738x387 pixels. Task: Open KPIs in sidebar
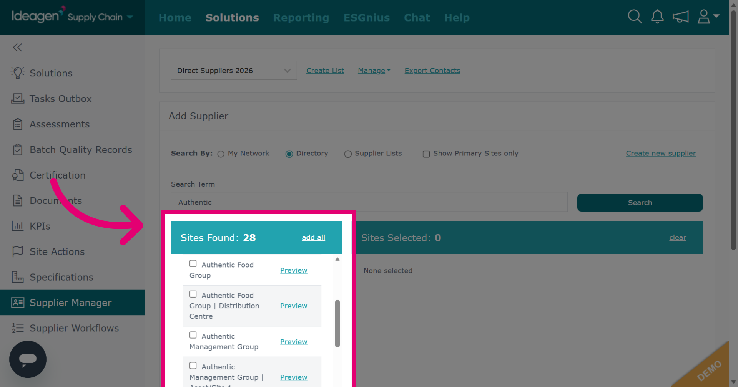(40, 226)
